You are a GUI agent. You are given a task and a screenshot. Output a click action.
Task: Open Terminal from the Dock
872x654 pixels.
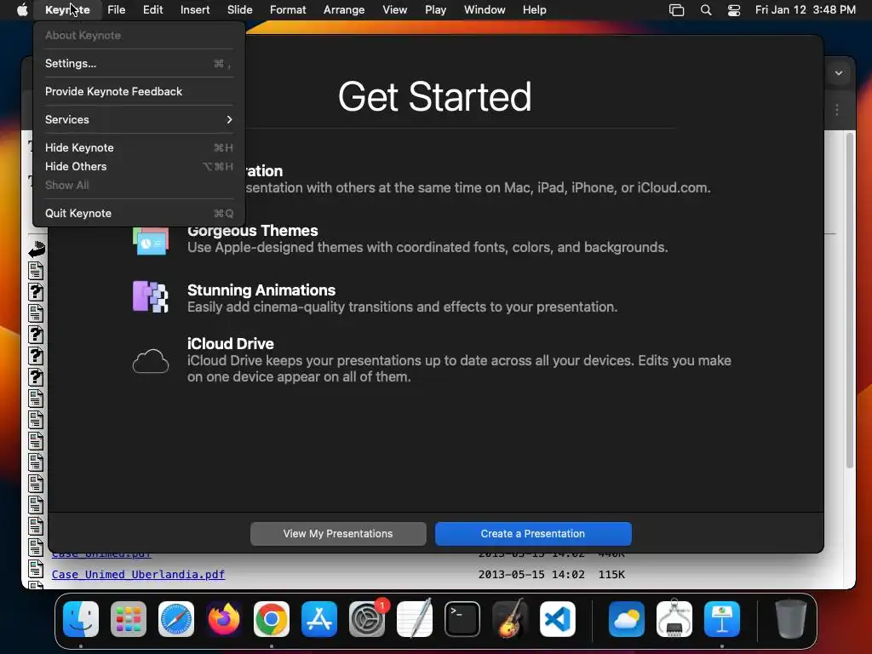pyautogui.click(x=462, y=619)
